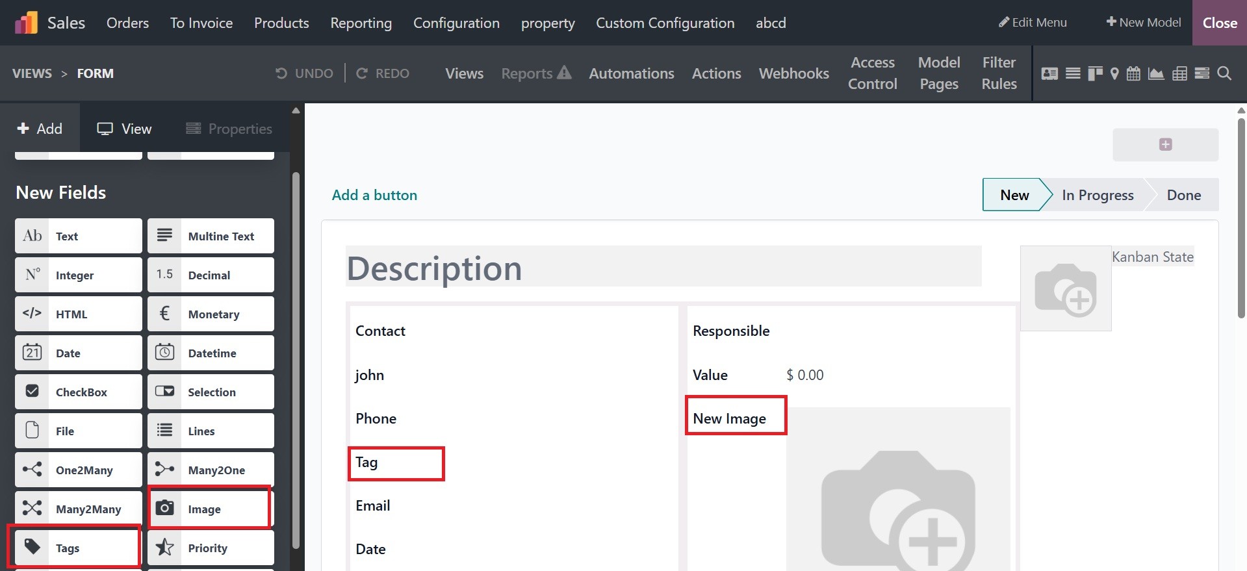Switch to the Pivot table view icon
1247x571 pixels.
tap(1179, 73)
